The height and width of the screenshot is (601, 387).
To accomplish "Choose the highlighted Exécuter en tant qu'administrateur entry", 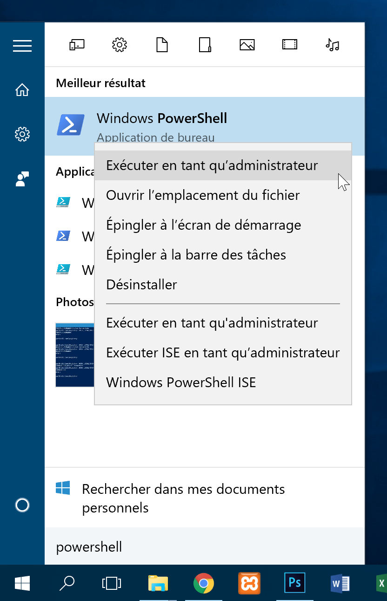I will [223, 165].
